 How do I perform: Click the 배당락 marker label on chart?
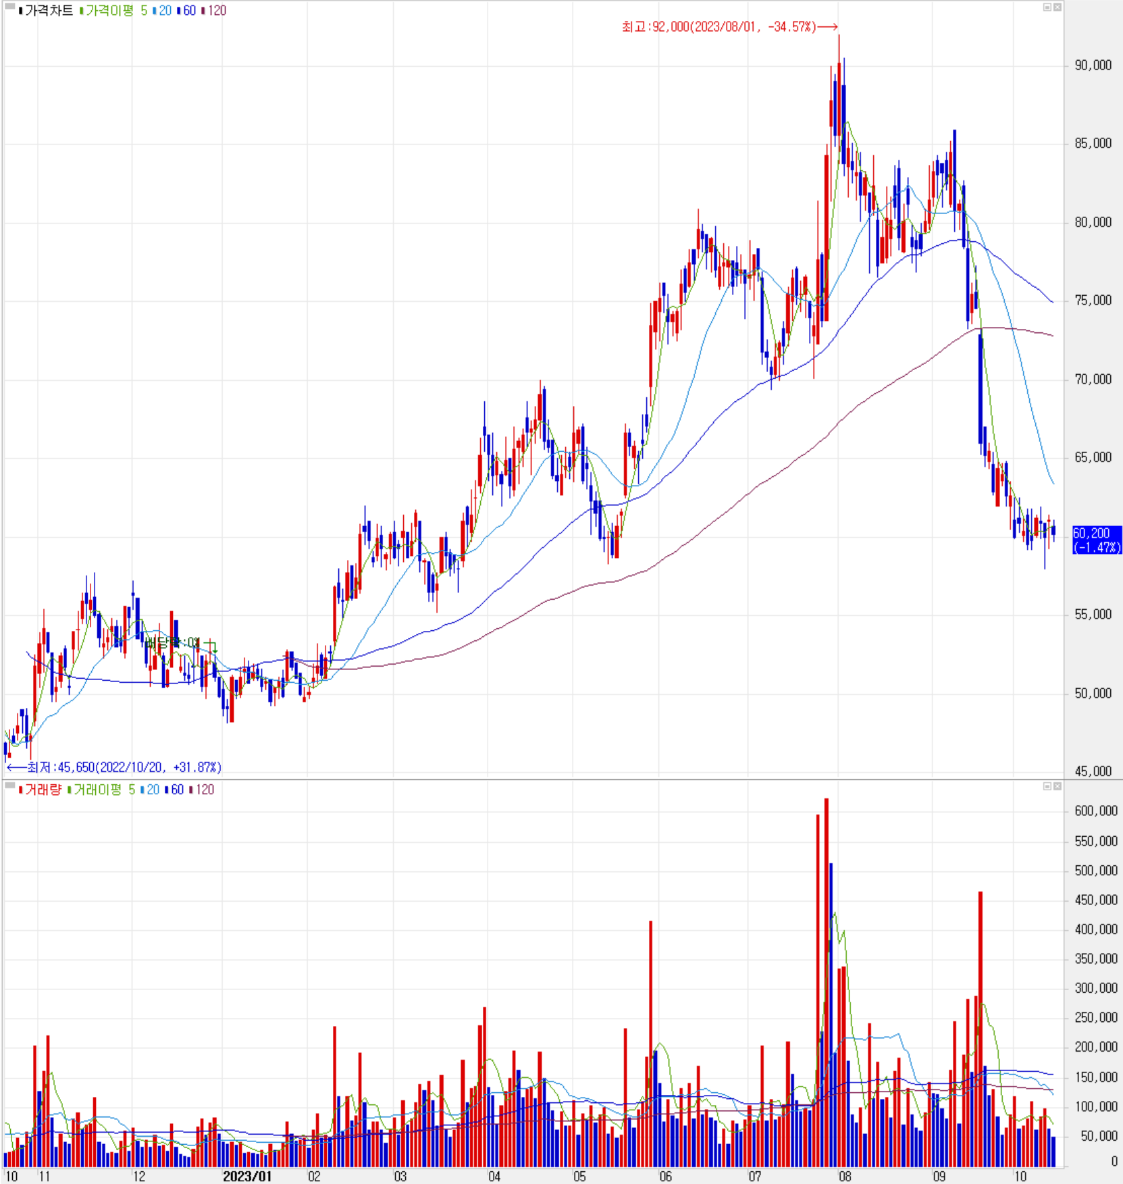(x=172, y=642)
